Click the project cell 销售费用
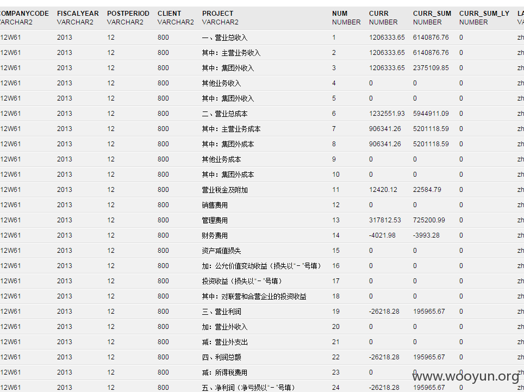This screenshot has height=392, width=524. click(x=215, y=205)
